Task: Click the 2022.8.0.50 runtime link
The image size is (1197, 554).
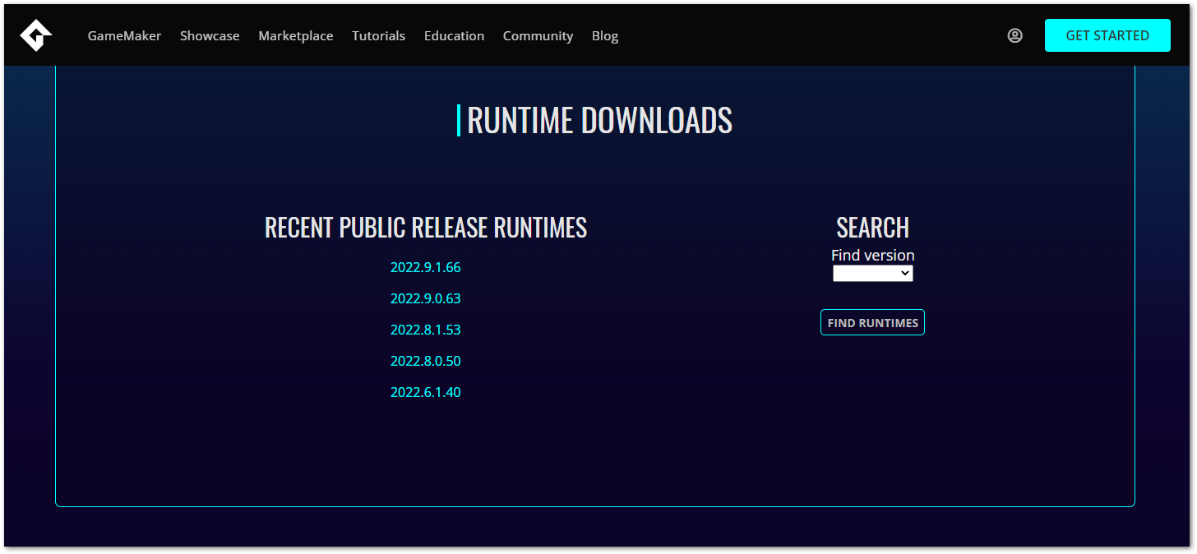Action: [425, 361]
